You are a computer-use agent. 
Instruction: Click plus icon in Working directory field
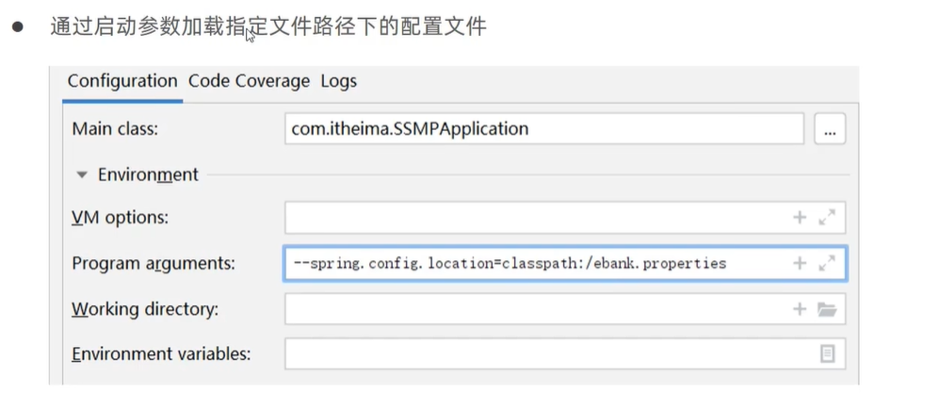point(800,308)
